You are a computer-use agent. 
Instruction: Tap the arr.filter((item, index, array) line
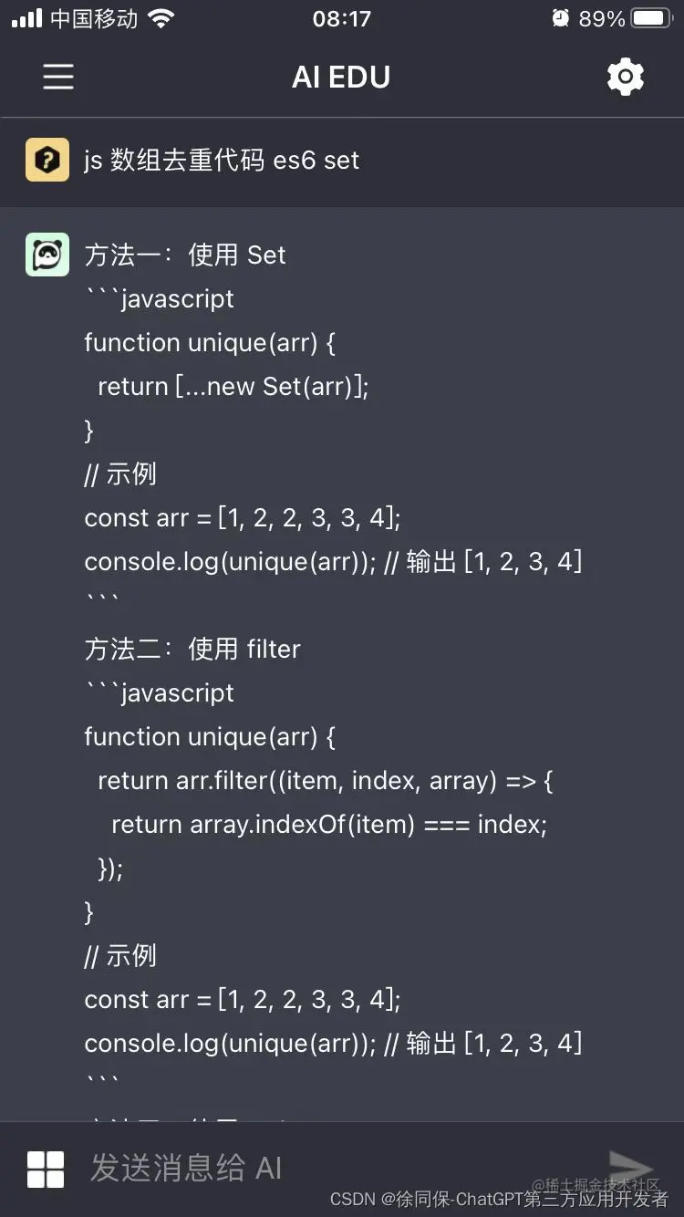326,781
